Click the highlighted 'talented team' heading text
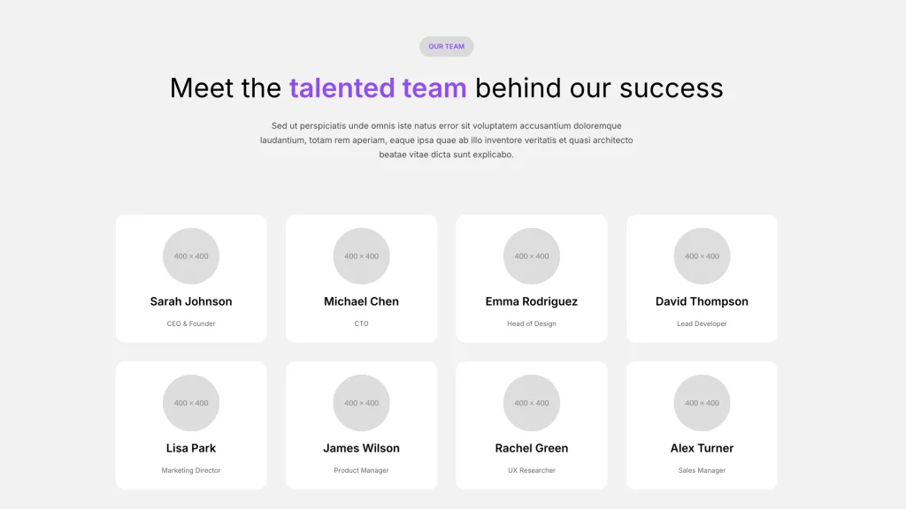The height and width of the screenshot is (509, 906). pyautogui.click(x=378, y=88)
